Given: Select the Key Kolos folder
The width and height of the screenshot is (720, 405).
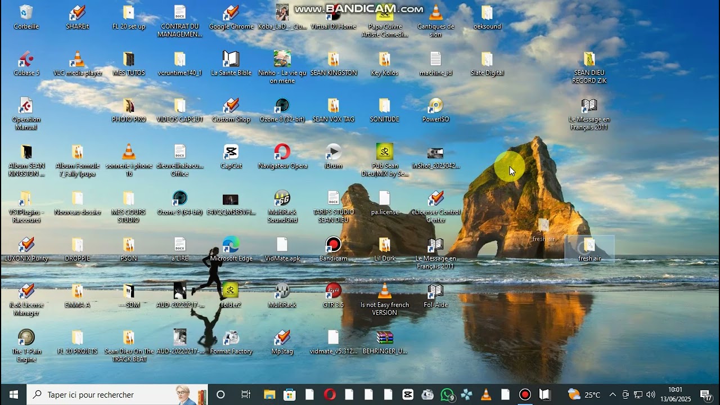Looking at the screenshot, I should click(385, 64).
